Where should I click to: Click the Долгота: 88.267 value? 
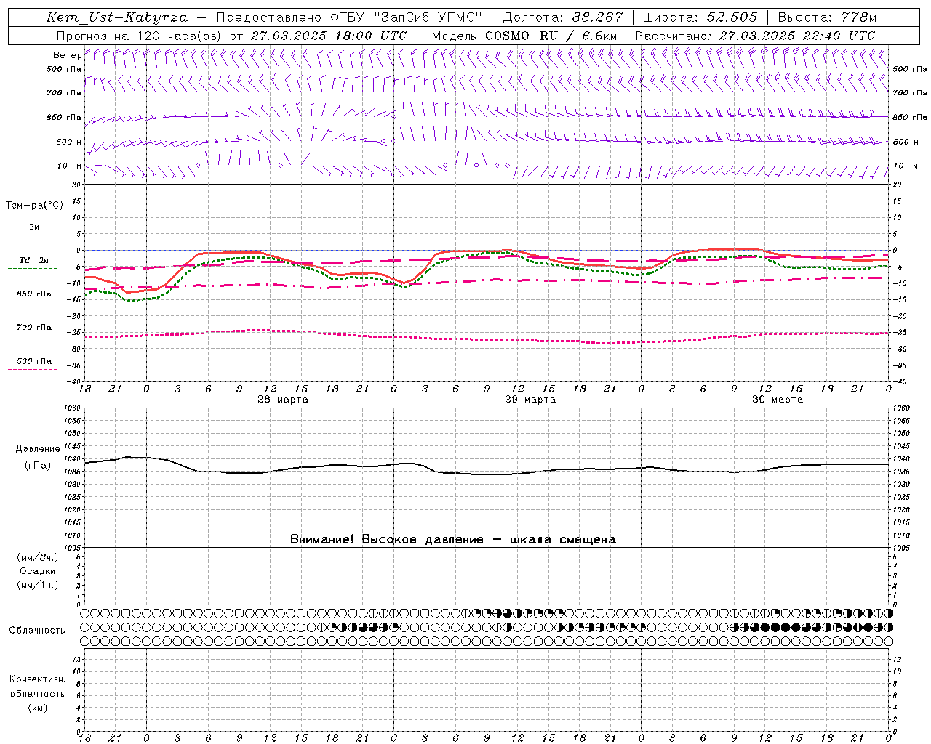(x=563, y=17)
